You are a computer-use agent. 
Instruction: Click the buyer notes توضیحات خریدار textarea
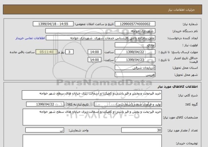tap(92, 141)
